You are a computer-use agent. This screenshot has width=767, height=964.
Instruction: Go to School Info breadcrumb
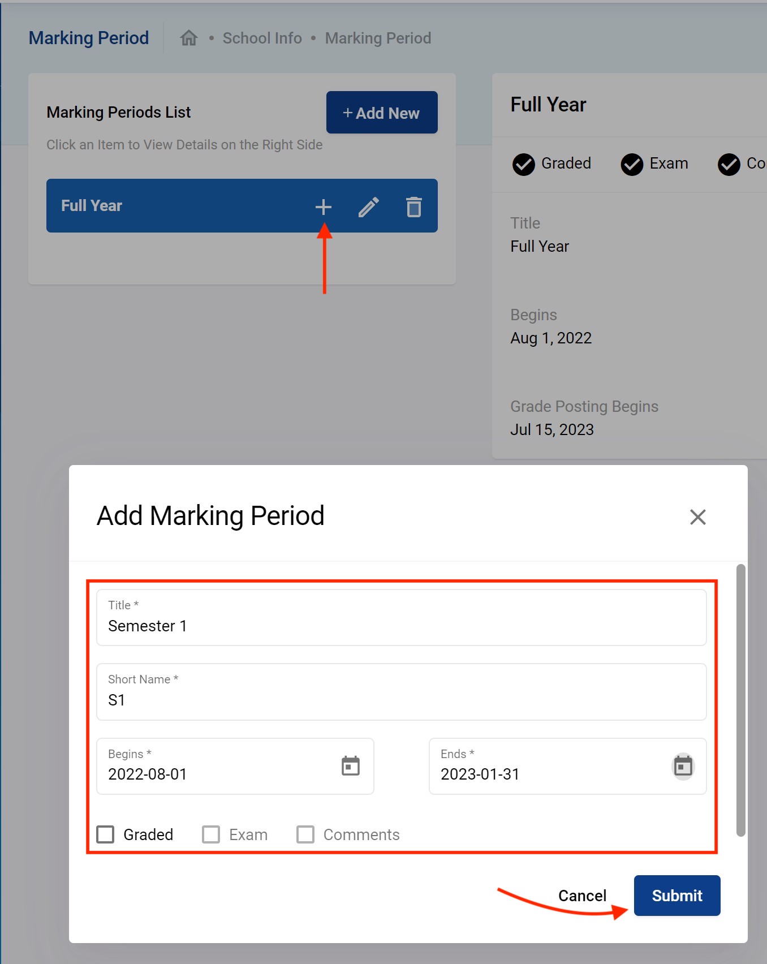pyautogui.click(x=262, y=38)
